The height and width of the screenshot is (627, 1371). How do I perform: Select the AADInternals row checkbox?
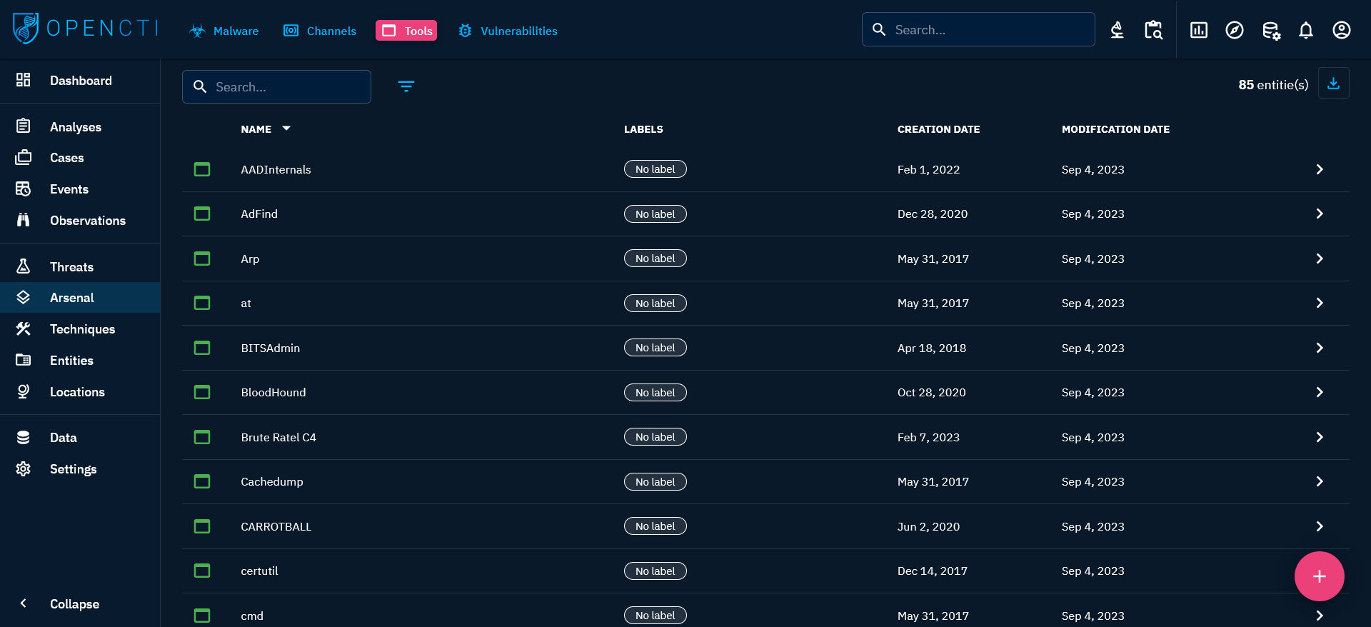[202, 169]
